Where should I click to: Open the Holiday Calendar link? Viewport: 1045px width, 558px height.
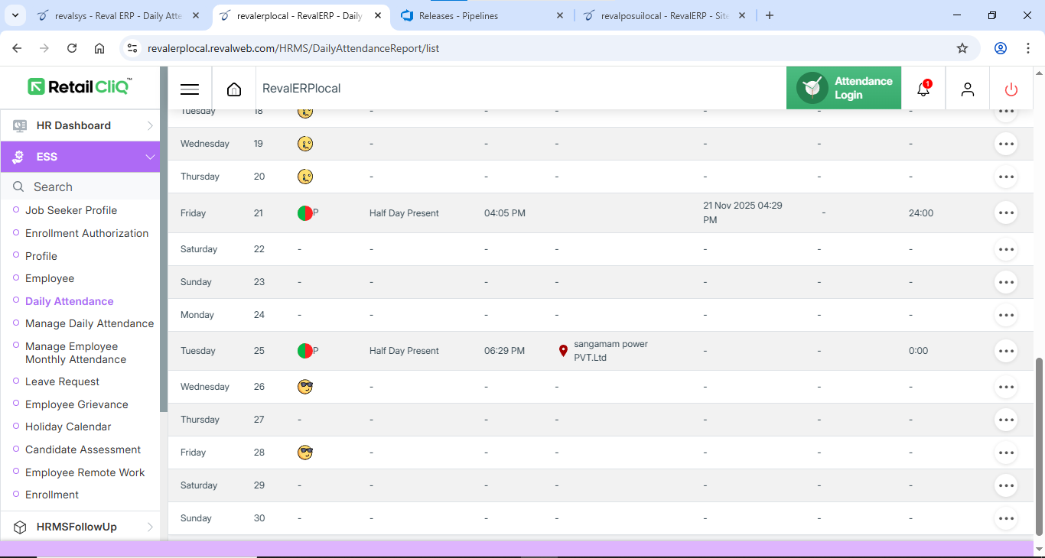(x=68, y=427)
